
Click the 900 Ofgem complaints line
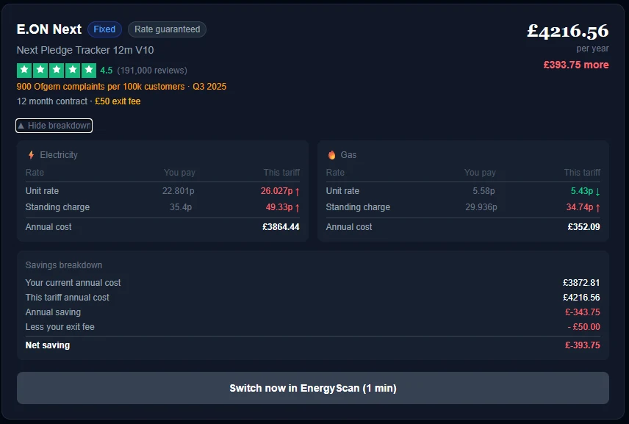pyautogui.click(x=121, y=87)
